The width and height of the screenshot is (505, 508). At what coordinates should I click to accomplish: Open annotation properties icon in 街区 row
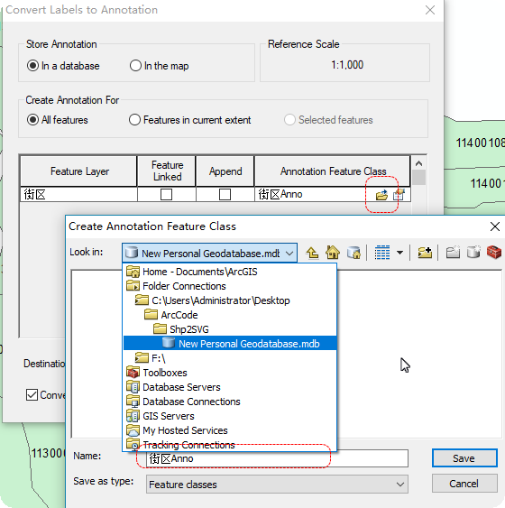point(399,195)
